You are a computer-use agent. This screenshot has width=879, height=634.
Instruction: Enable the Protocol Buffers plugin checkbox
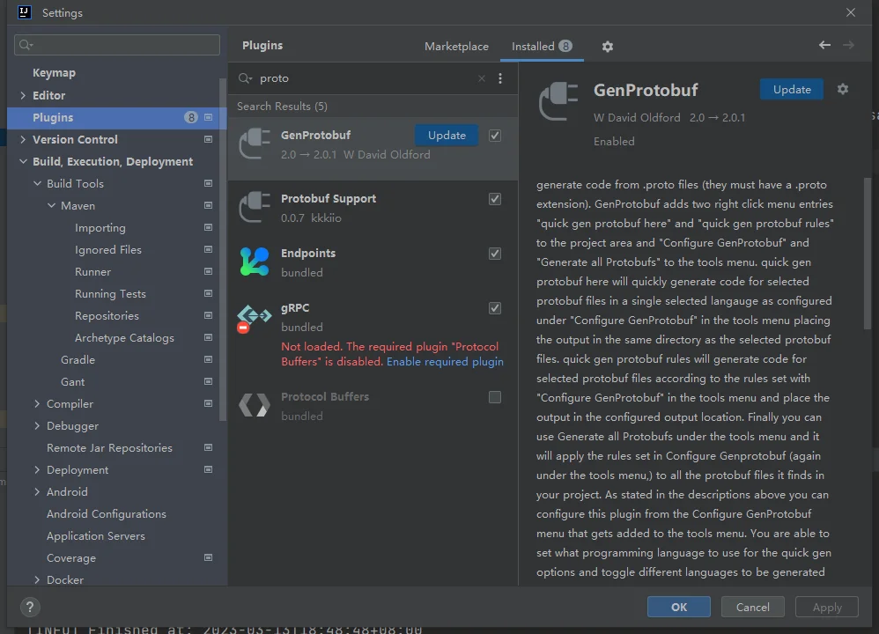pos(494,397)
